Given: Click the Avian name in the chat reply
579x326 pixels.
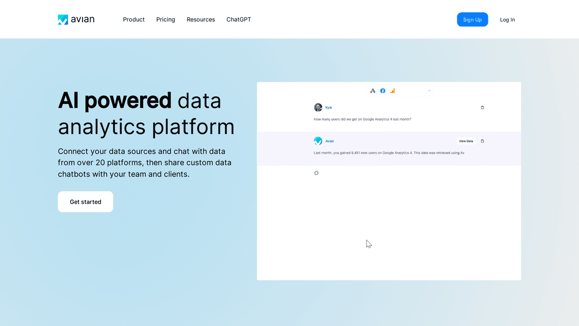Looking at the screenshot, I should click(x=330, y=141).
